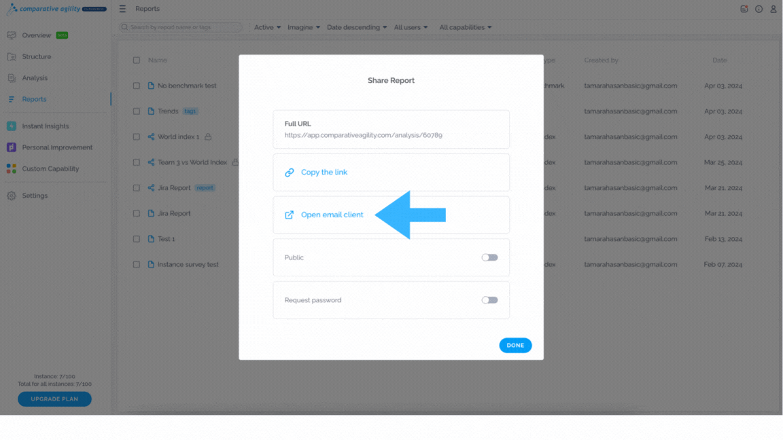Click the Test 1 file icon
Image resolution: width=783 pixels, height=440 pixels.
(151, 239)
